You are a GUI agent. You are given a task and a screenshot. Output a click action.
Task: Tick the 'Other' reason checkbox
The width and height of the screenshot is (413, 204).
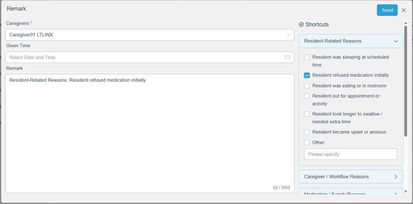[307, 143]
